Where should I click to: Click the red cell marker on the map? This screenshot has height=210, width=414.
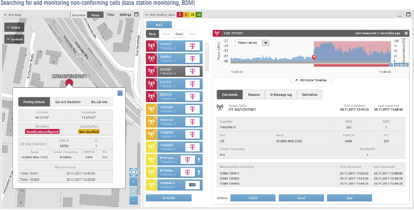pyautogui.click(x=69, y=82)
